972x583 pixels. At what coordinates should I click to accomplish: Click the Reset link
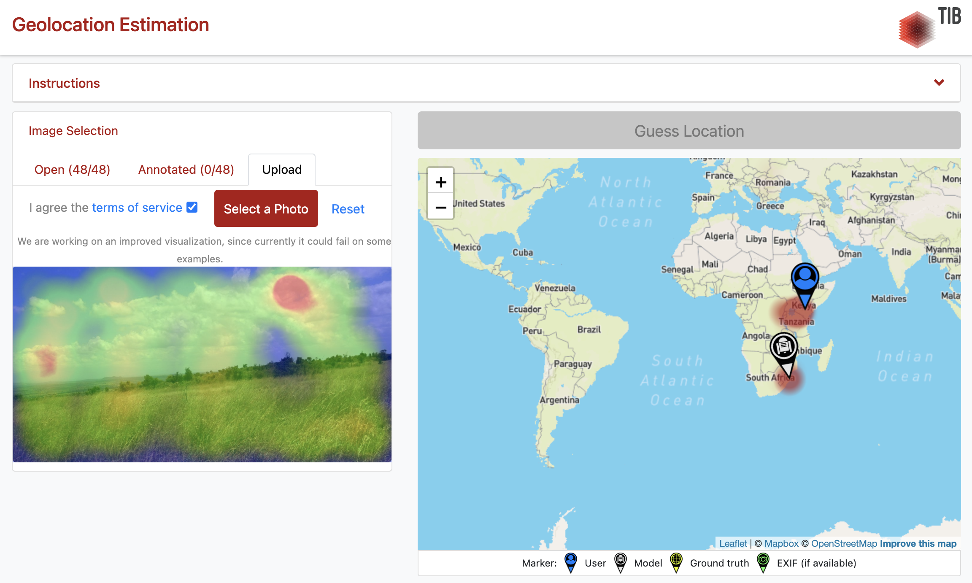(x=348, y=209)
